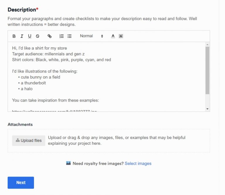The height and width of the screenshot is (195, 225).
Task: Create a numbered list
Action: 62,36
